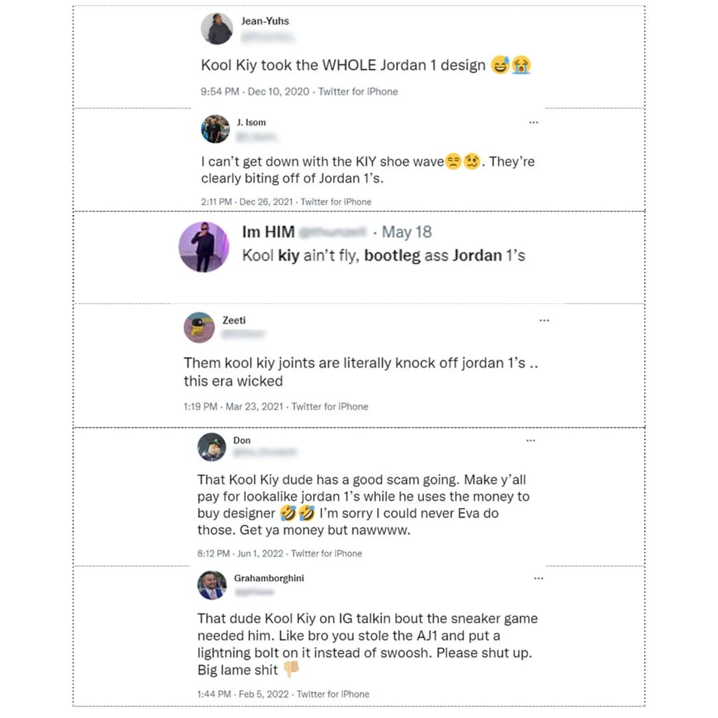The image size is (718, 718).
Task: Open Grahamborghini's profile photo
Action: tap(212, 585)
